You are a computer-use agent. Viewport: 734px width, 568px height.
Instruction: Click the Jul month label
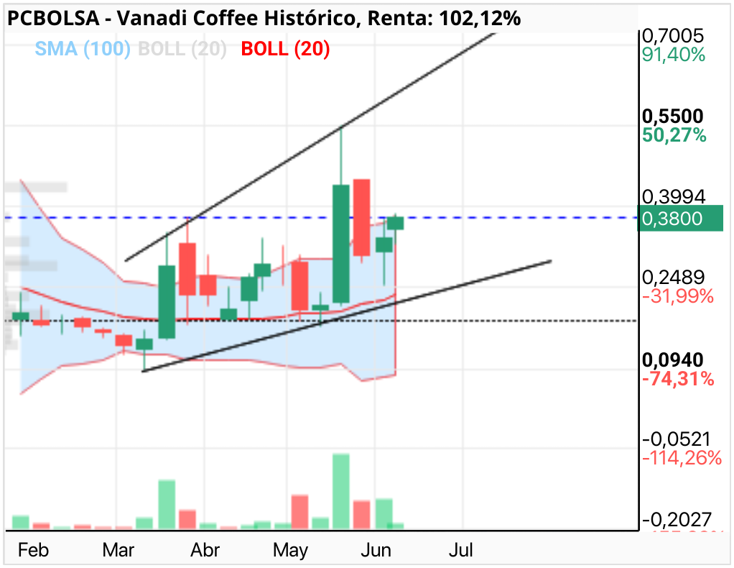[x=461, y=550]
